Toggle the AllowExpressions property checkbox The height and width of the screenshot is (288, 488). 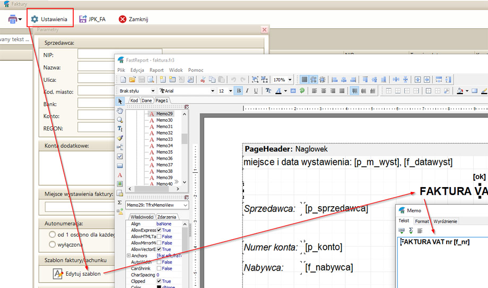pos(159,230)
